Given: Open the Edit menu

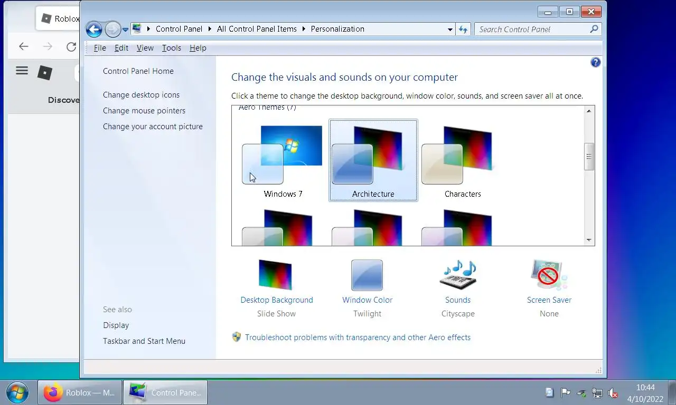Looking at the screenshot, I should 121,48.
